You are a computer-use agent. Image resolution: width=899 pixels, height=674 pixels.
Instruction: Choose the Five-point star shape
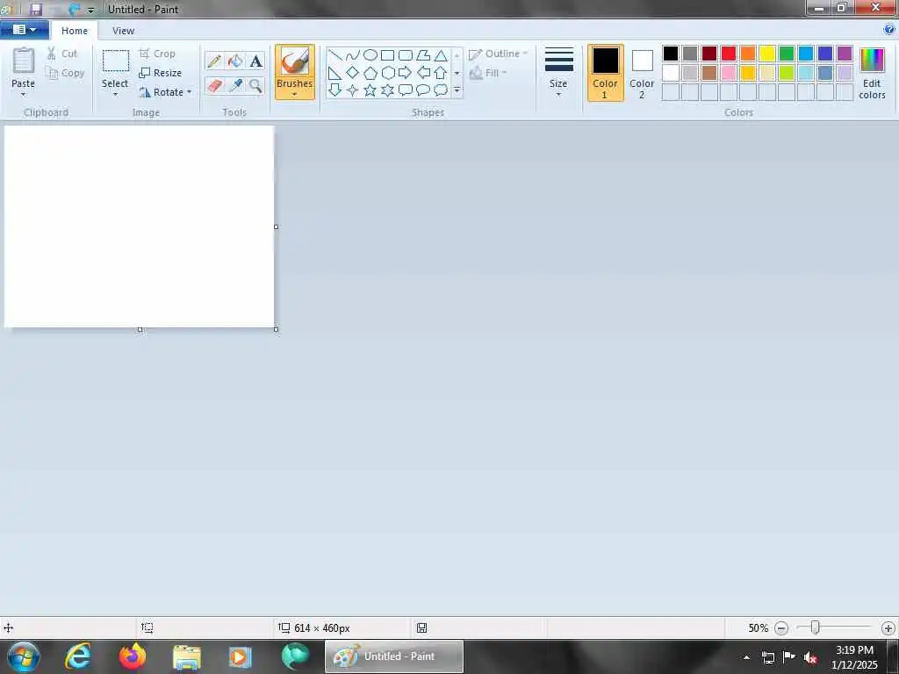coord(370,90)
